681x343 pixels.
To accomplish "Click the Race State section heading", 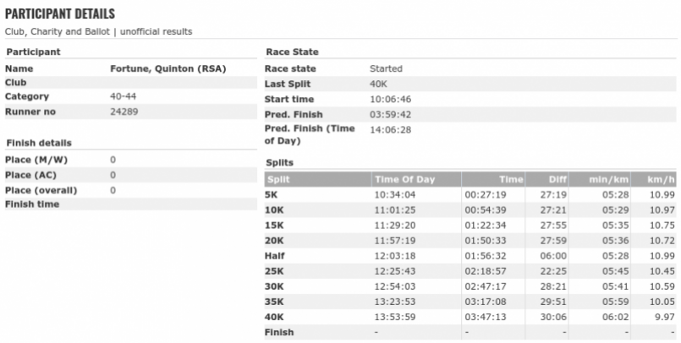I will coord(291,52).
